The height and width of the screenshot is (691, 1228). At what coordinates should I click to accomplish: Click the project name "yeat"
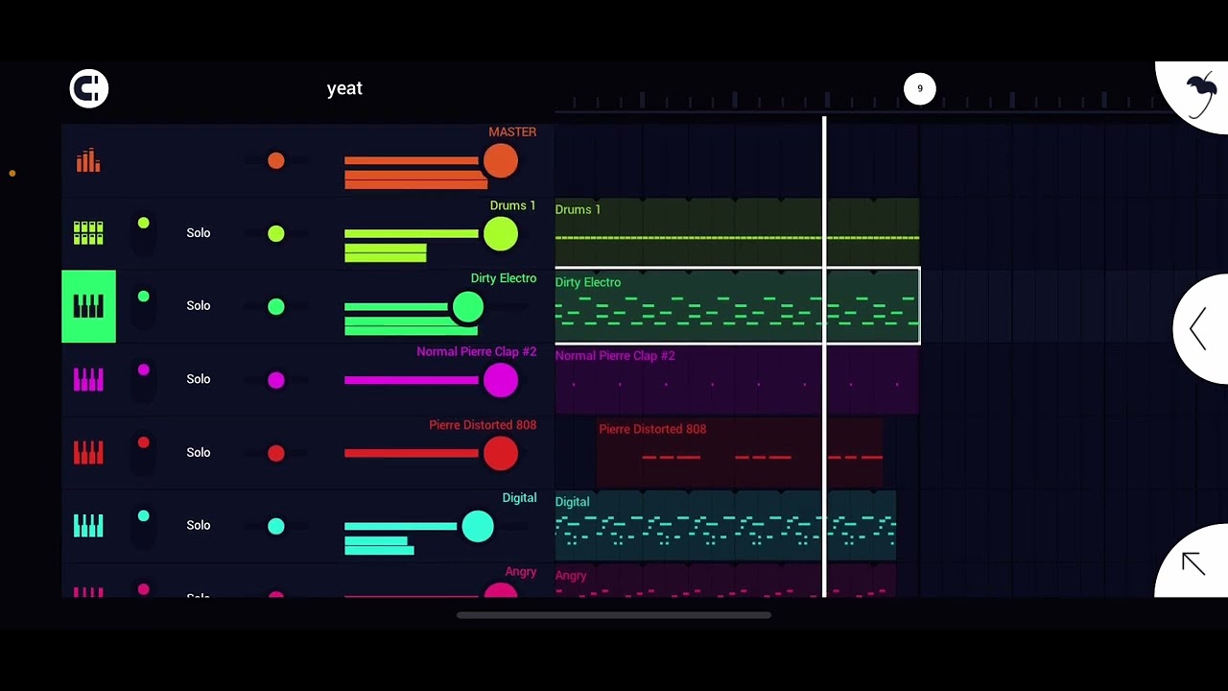click(x=344, y=88)
